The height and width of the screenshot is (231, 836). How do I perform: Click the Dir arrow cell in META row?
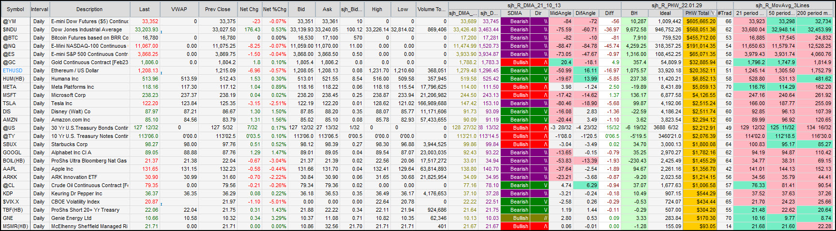[x=539, y=87]
